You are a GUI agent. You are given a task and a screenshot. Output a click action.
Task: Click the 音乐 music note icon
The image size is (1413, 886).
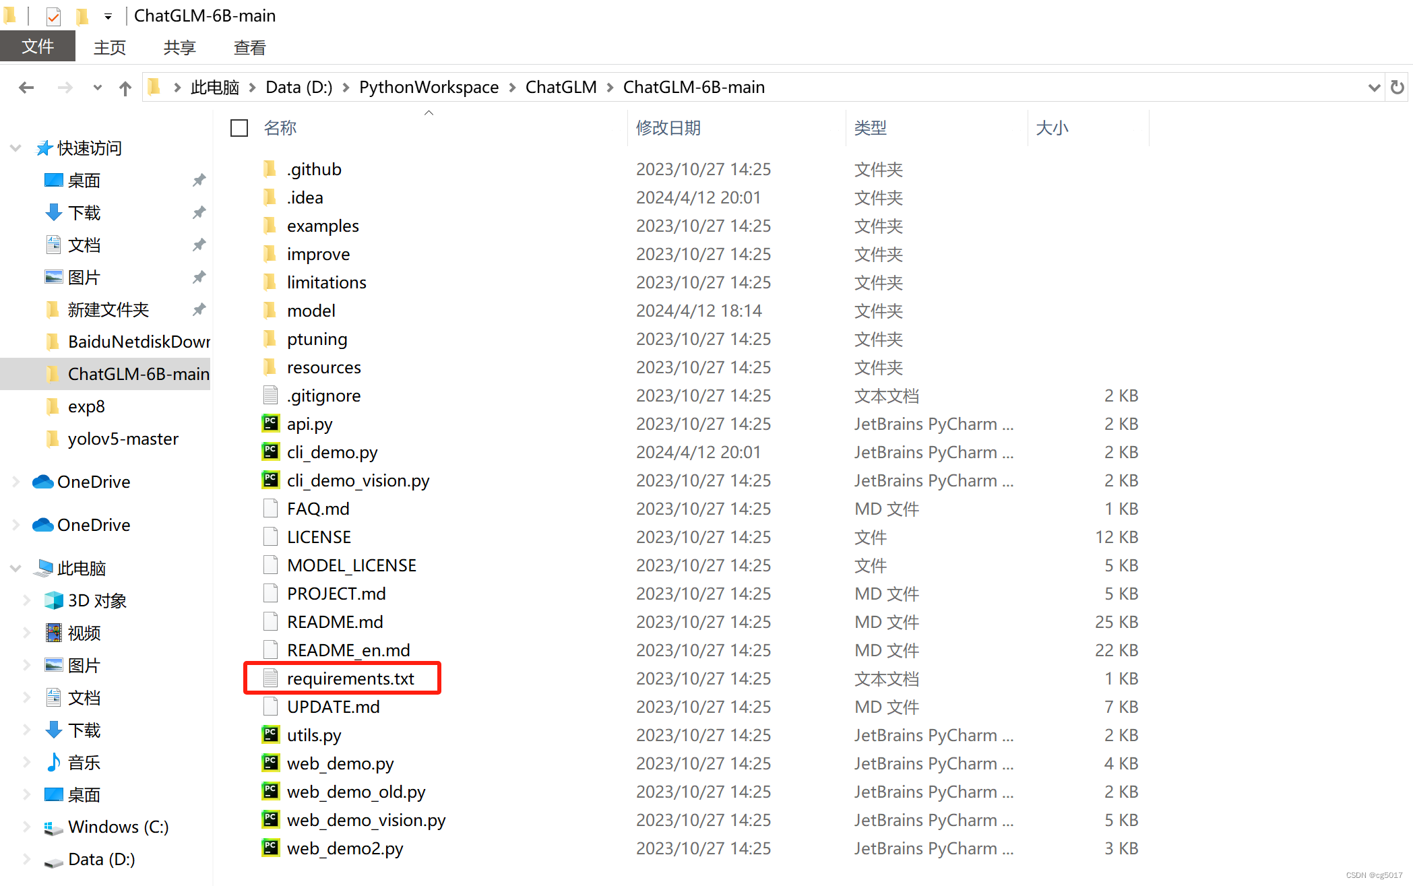pyautogui.click(x=54, y=762)
